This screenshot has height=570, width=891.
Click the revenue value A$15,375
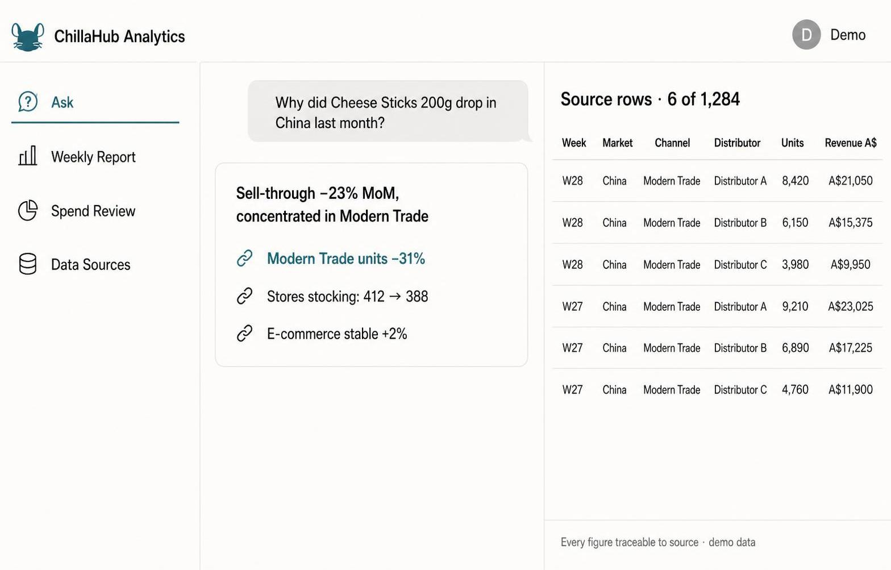(851, 223)
